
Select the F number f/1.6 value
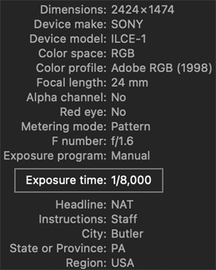(123, 141)
